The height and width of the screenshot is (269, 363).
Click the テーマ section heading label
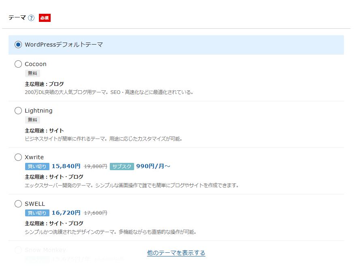pyautogui.click(x=17, y=18)
